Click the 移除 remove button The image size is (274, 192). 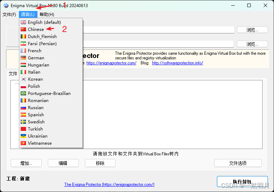point(100,163)
